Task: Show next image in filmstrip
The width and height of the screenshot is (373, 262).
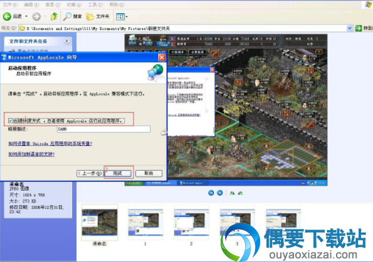Action: tap(220, 193)
